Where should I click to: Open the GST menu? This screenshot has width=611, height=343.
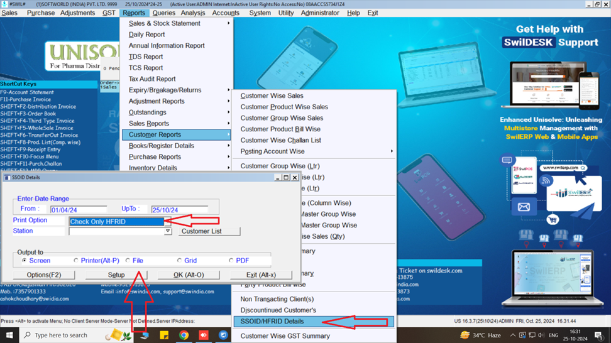point(109,13)
